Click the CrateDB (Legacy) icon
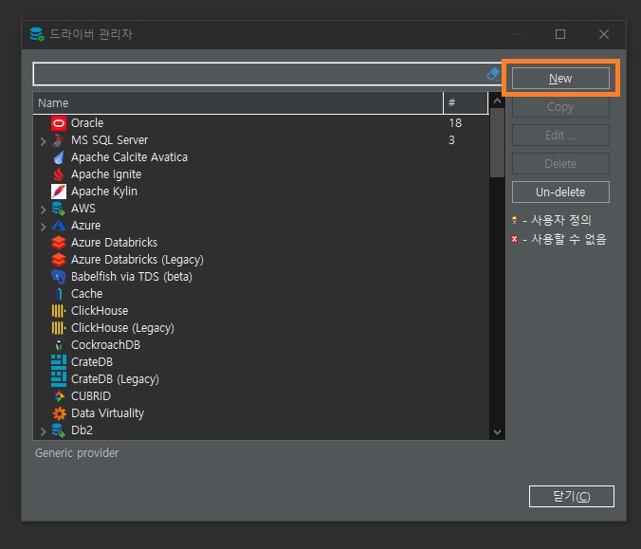 pos(59,379)
